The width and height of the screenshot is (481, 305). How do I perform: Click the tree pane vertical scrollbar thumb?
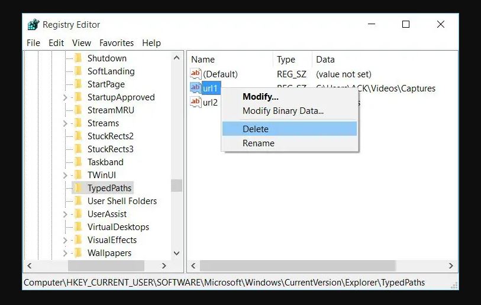(x=176, y=185)
